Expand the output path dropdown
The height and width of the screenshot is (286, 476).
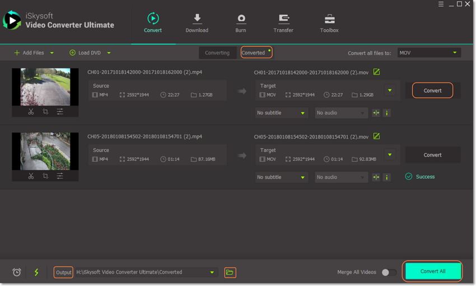(212, 273)
